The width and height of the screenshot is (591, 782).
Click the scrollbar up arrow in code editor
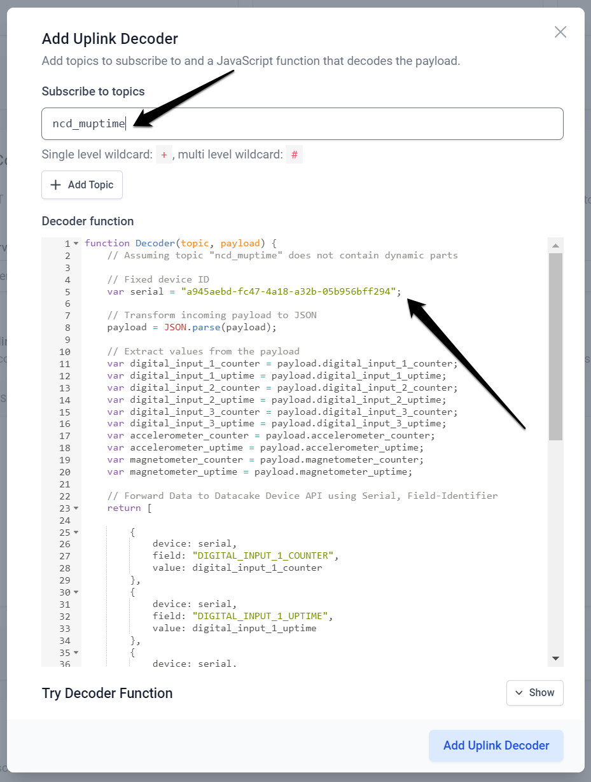(x=555, y=245)
